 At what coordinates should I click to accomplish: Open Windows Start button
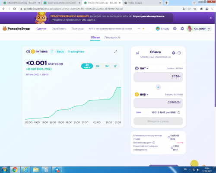[x=4, y=170]
